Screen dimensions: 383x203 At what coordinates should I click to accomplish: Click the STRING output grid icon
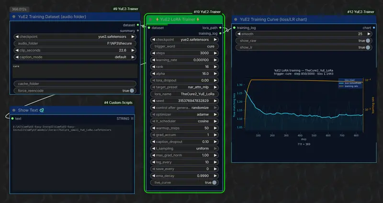click(x=132, y=118)
